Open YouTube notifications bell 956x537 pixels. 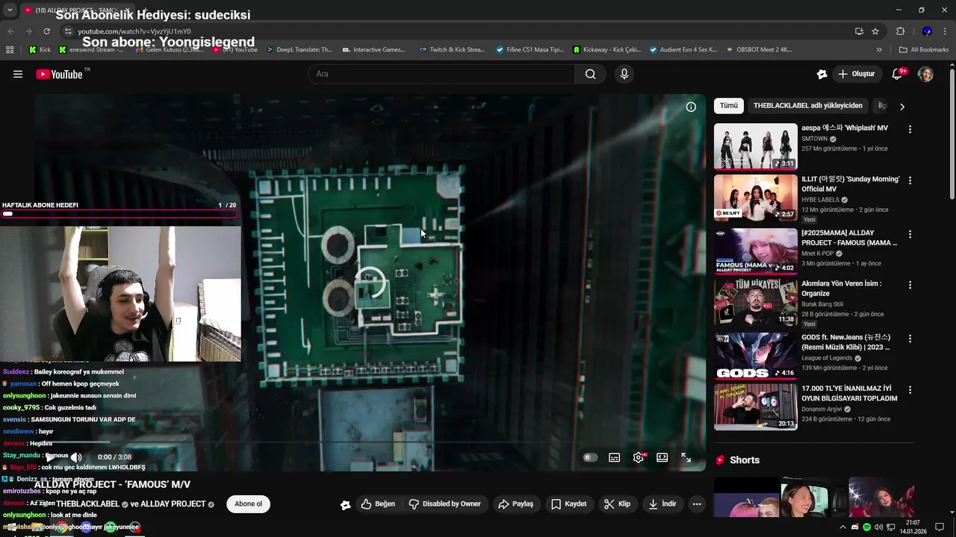click(898, 74)
